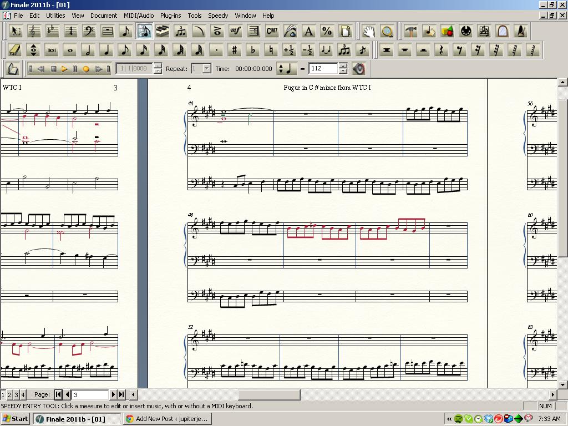Select the MIDI tool (round connector)
The height and width of the screenshot is (426, 568).
pos(466,31)
